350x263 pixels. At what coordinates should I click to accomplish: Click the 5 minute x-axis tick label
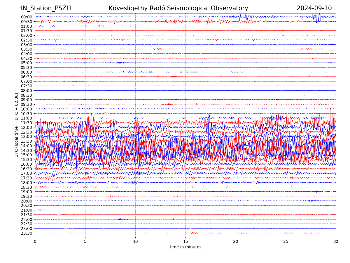85,242
